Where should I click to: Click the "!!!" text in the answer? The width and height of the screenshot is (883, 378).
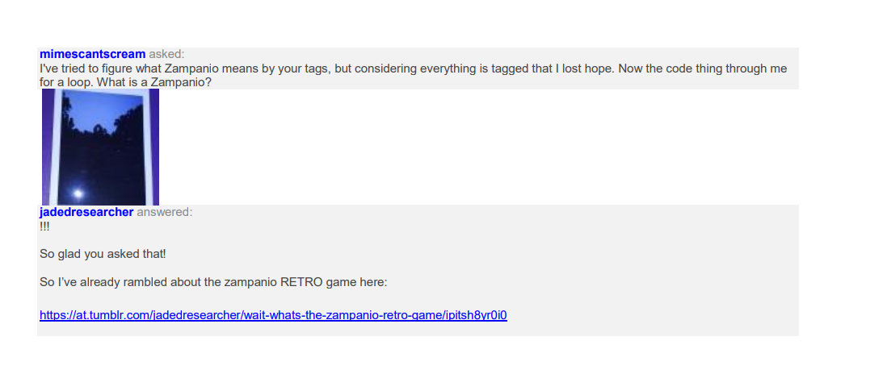pyautogui.click(x=44, y=226)
